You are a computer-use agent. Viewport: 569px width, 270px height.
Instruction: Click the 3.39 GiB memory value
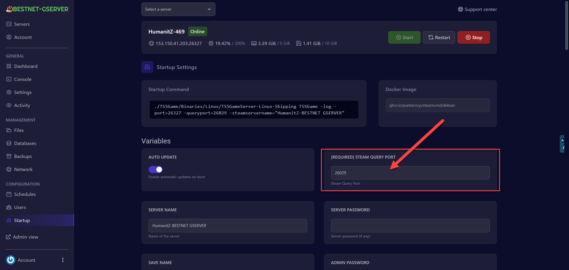[x=267, y=43]
